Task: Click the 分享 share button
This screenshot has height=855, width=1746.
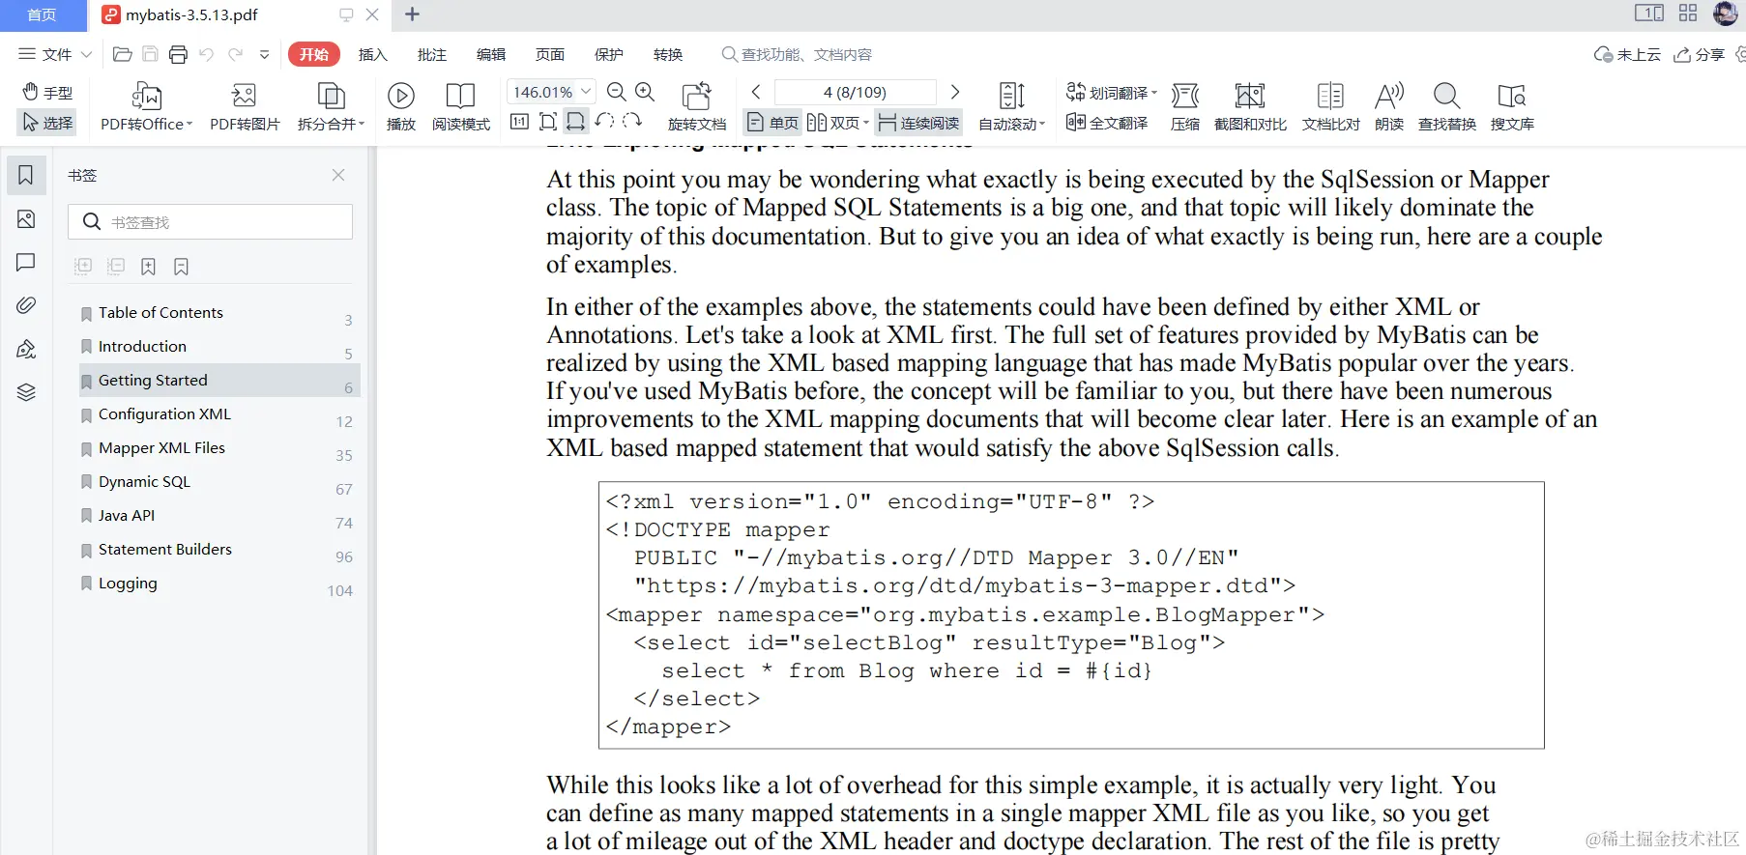Action: (1700, 54)
